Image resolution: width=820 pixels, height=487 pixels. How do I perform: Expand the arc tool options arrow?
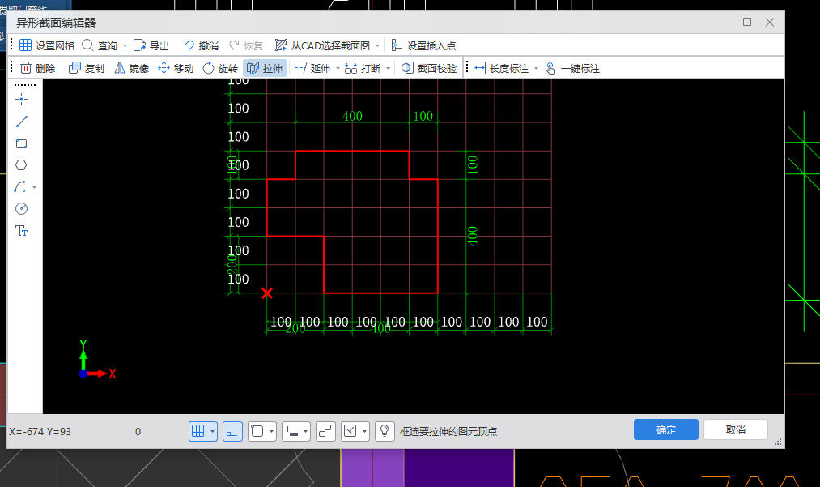pyautogui.click(x=35, y=187)
